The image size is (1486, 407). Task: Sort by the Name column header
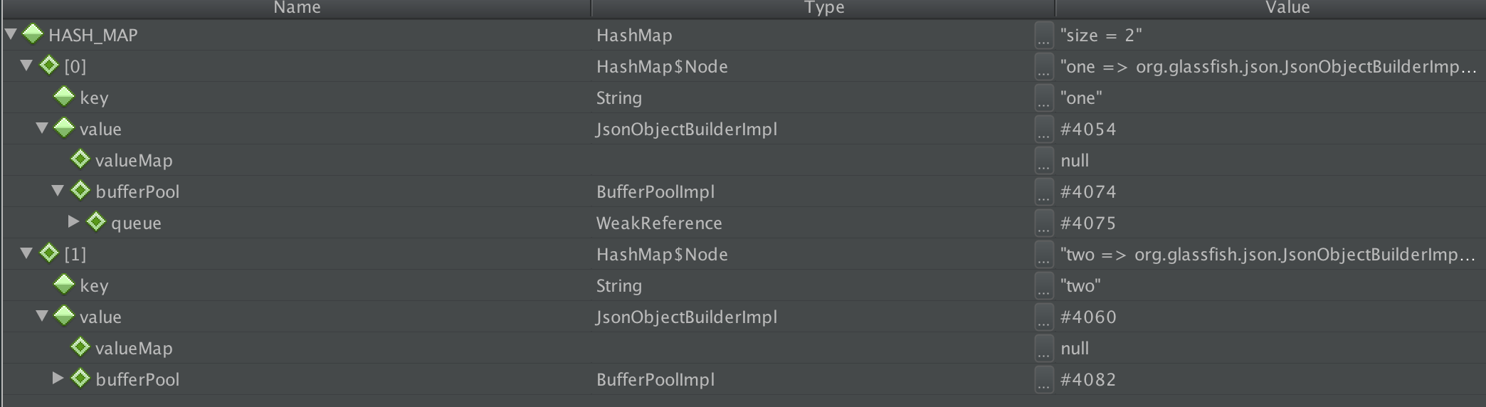[297, 8]
